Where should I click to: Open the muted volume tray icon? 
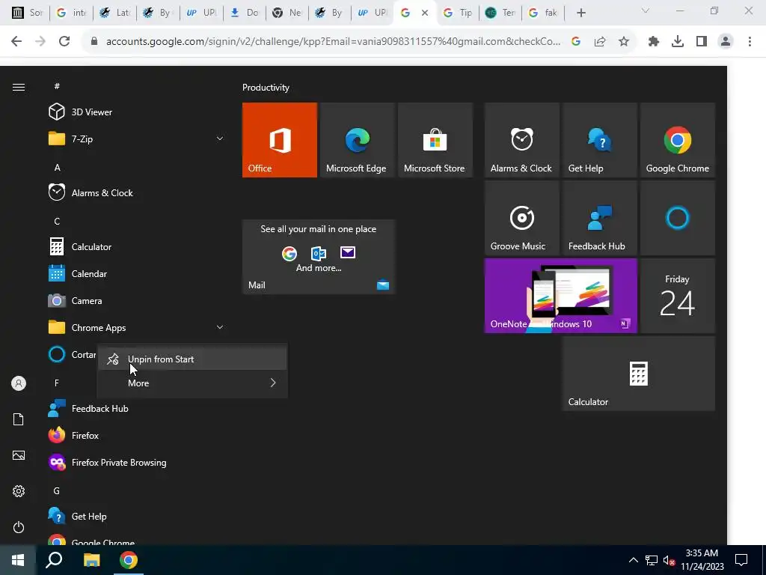point(670,561)
